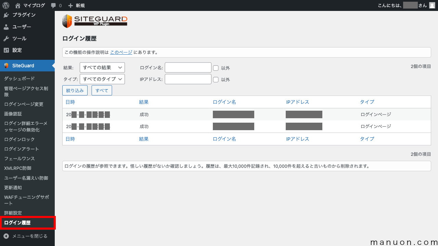
Task: Click the WordPress logo icon
Action: [6, 5]
